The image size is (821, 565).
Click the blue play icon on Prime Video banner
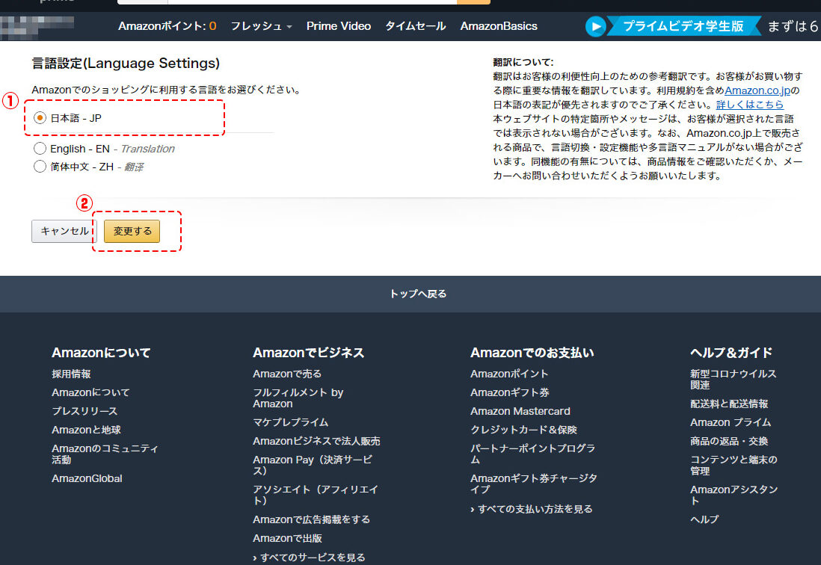tap(595, 26)
